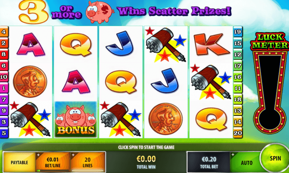Expand the LINES plus icon

(x=73, y=155)
